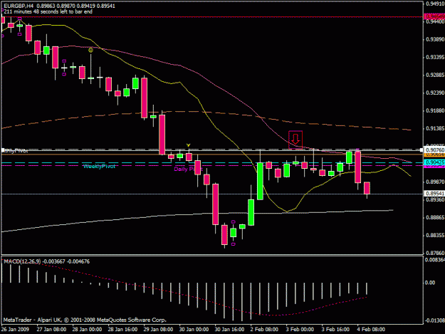The image size is (445, 334).
Task: Click the 0.89360 price scale value
Action: pos(435,200)
